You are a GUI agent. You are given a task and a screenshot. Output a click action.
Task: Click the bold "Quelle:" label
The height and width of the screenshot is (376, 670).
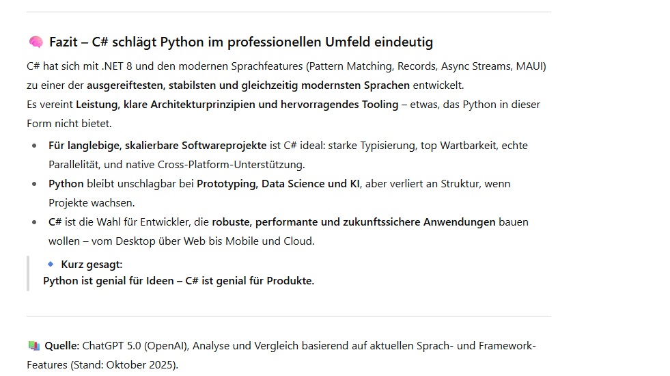point(62,346)
